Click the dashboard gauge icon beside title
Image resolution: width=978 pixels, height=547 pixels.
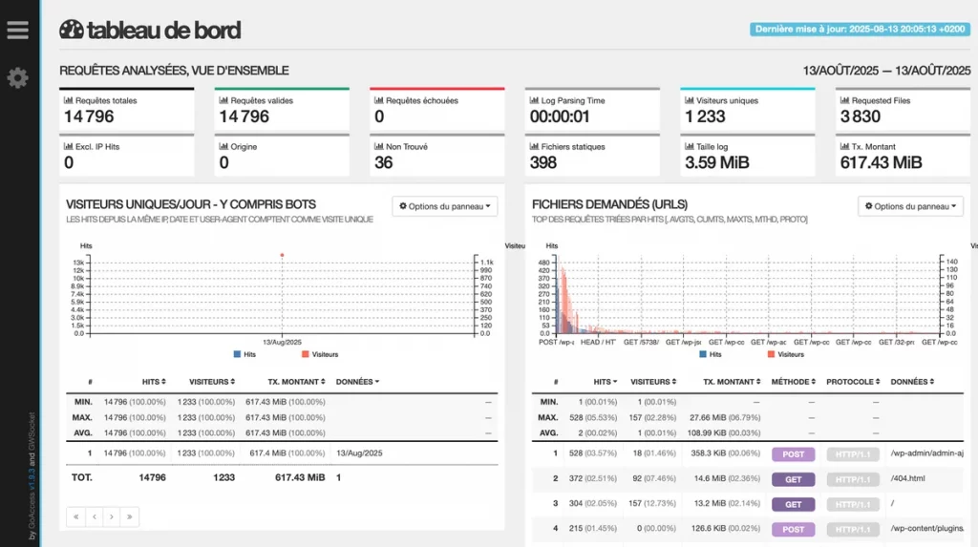pyautogui.click(x=72, y=30)
